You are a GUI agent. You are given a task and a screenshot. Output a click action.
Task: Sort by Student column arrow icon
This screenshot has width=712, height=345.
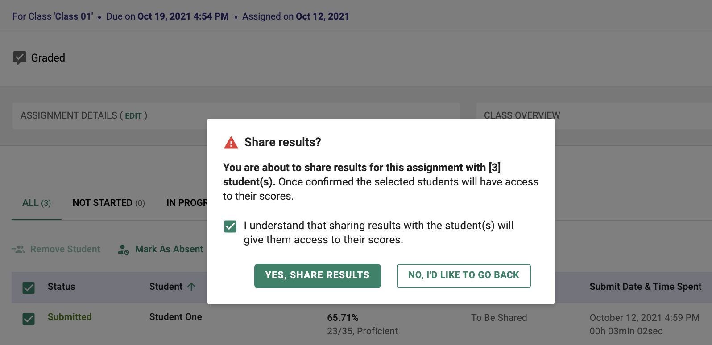[x=191, y=287]
